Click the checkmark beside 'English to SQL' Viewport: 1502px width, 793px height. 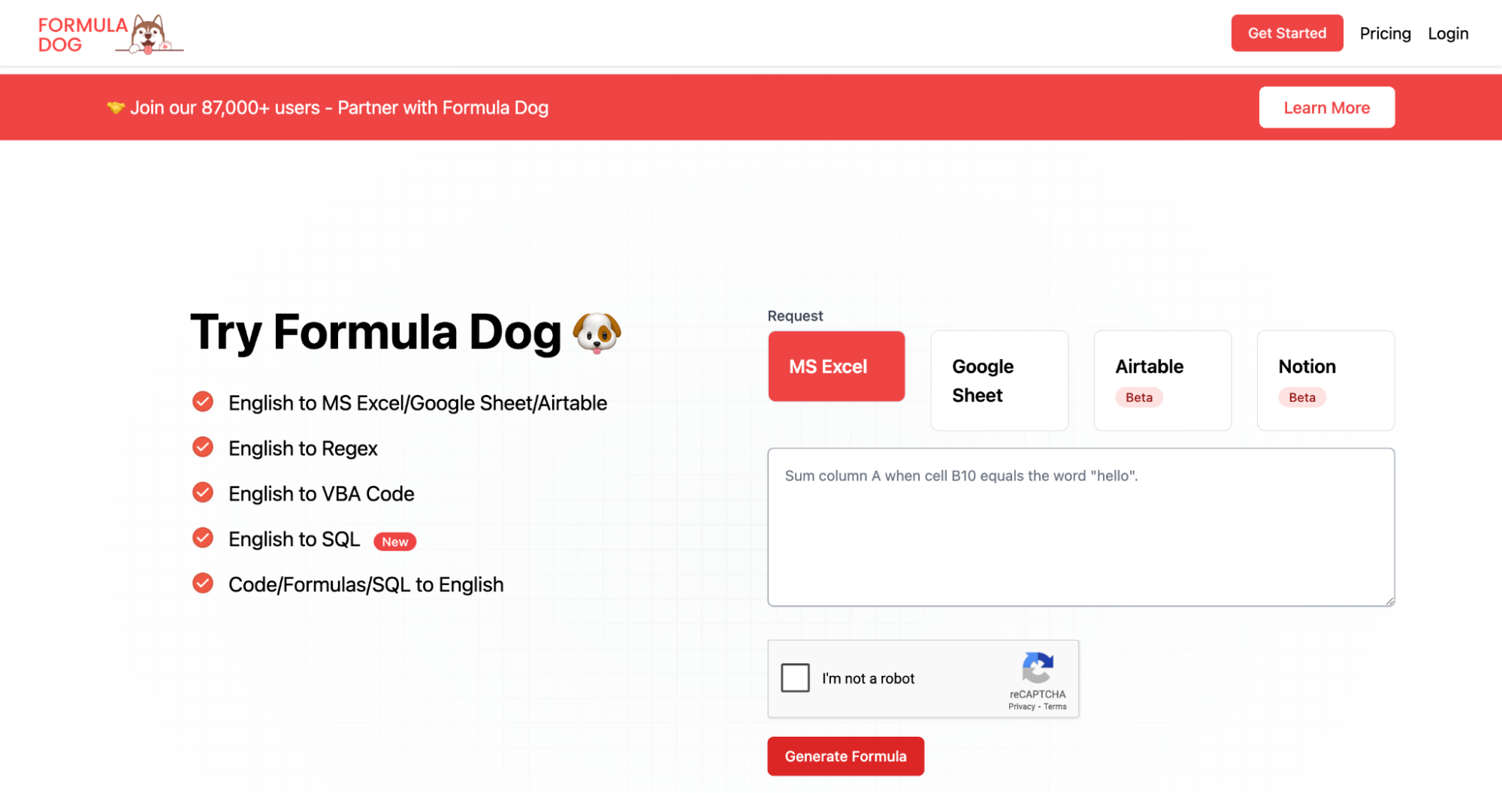click(202, 538)
